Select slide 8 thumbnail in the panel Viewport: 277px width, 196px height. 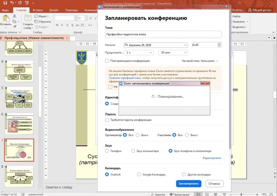click(19, 176)
